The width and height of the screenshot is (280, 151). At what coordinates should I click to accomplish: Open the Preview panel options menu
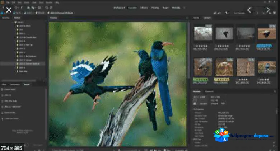click(187, 18)
